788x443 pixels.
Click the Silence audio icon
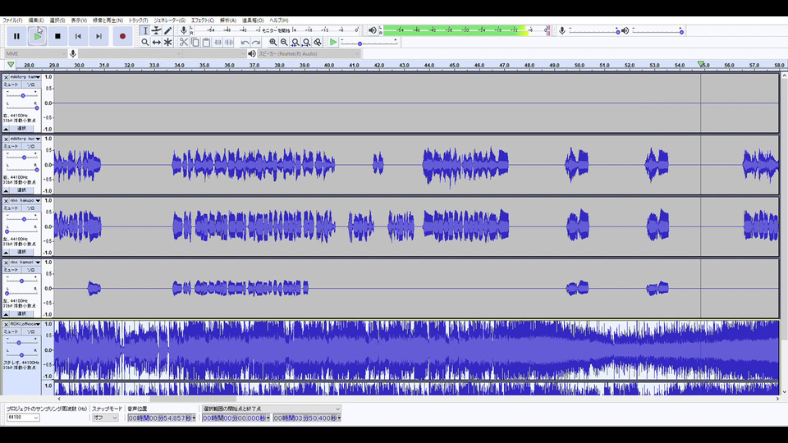click(229, 42)
